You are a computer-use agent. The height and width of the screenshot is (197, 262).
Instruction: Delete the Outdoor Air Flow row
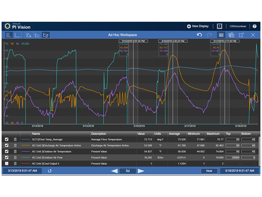point(15,157)
